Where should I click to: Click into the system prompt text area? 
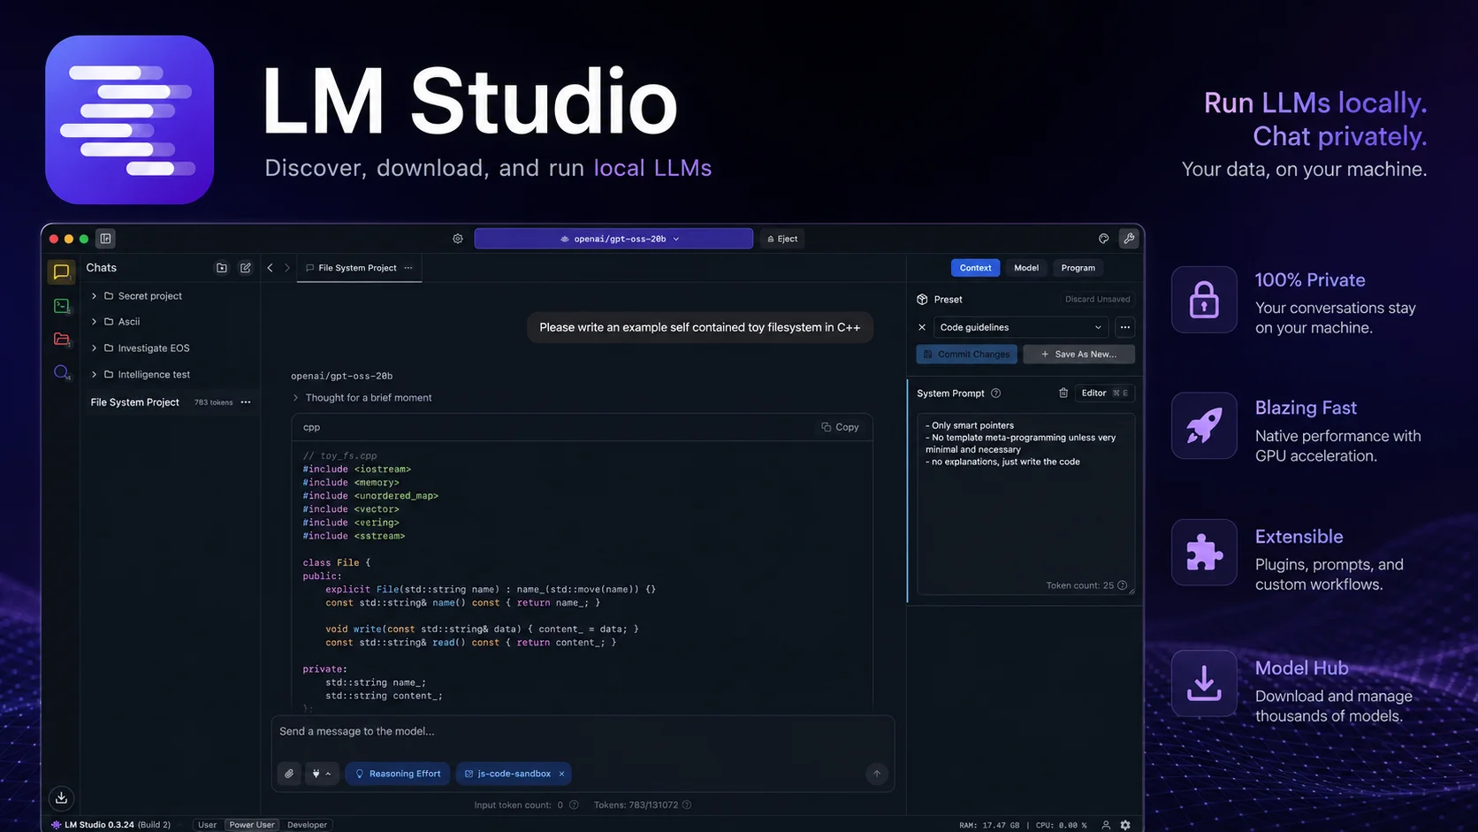pyautogui.click(x=1025, y=504)
